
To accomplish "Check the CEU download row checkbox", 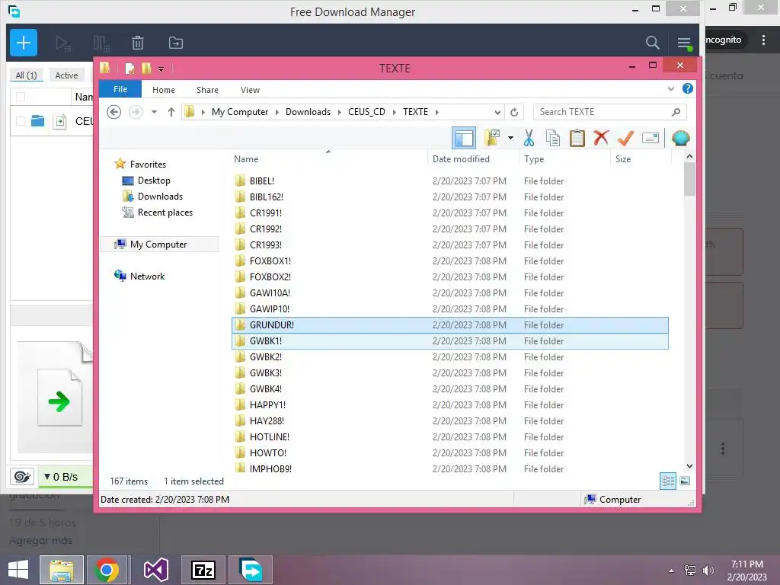I will pos(21,121).
